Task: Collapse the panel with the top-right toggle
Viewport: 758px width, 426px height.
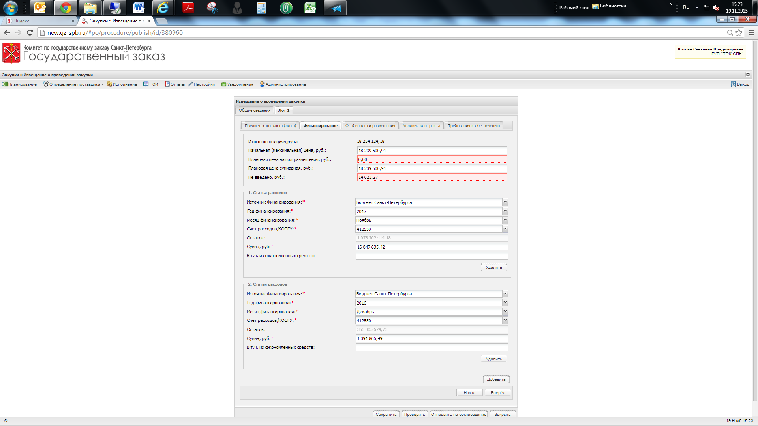Action: coord(748,75)
